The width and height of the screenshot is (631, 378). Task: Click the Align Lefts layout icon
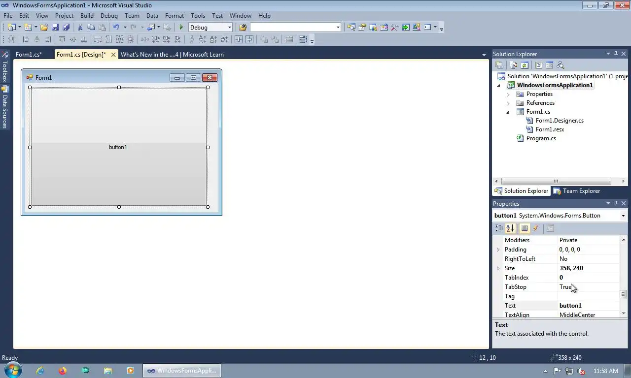(26, 39)
